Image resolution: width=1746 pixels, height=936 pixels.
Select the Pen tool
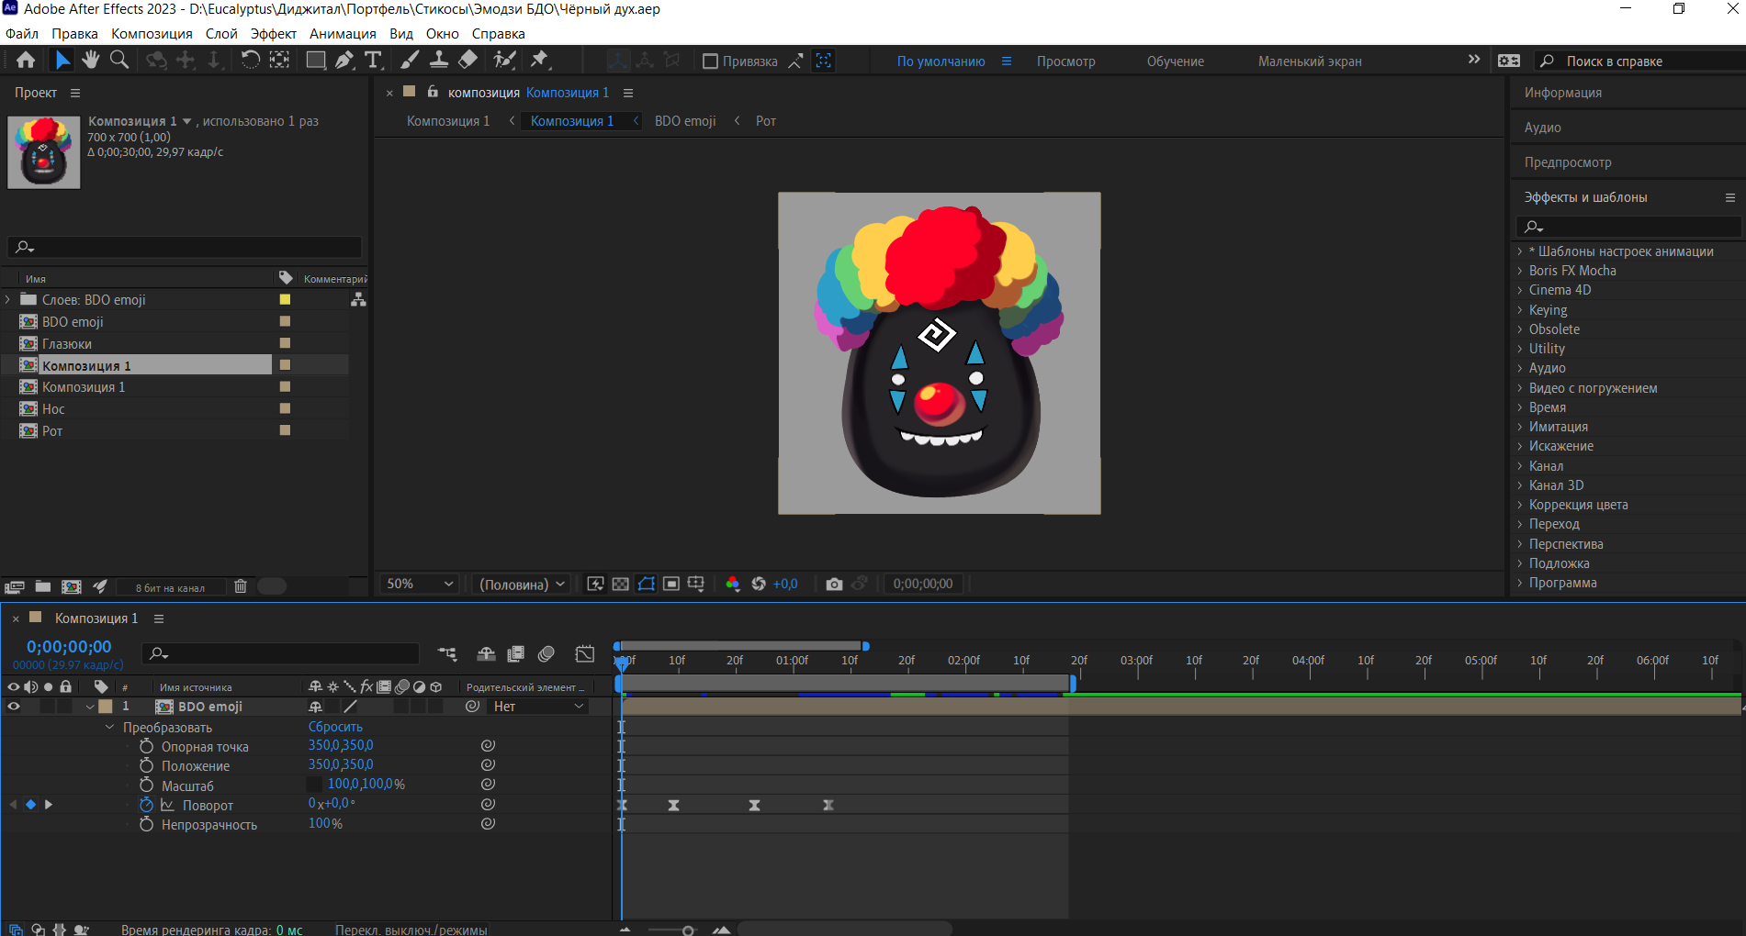[x=344, y=61]
